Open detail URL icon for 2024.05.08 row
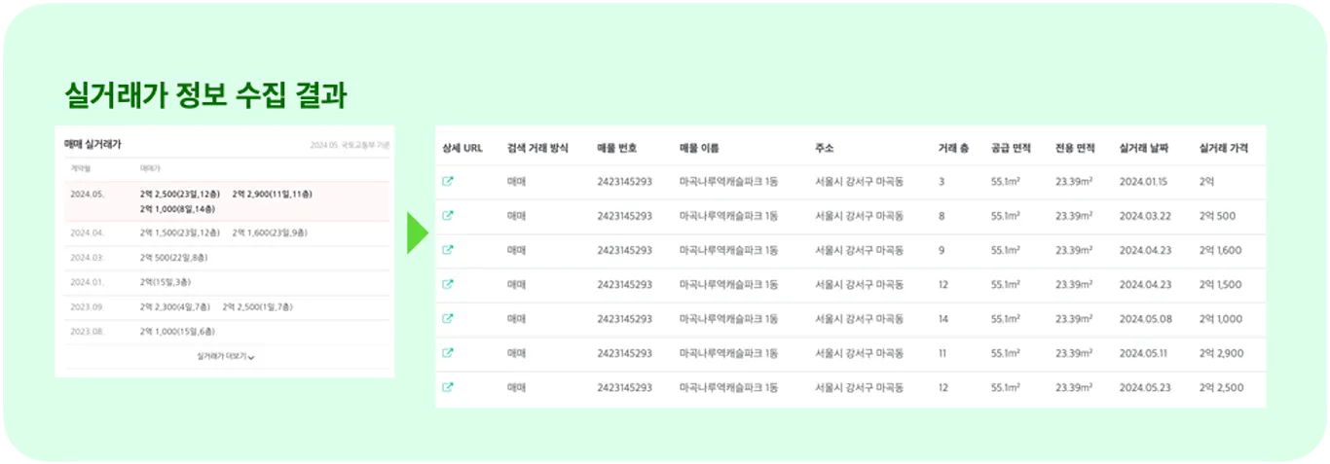 click(x=448, y=318)
